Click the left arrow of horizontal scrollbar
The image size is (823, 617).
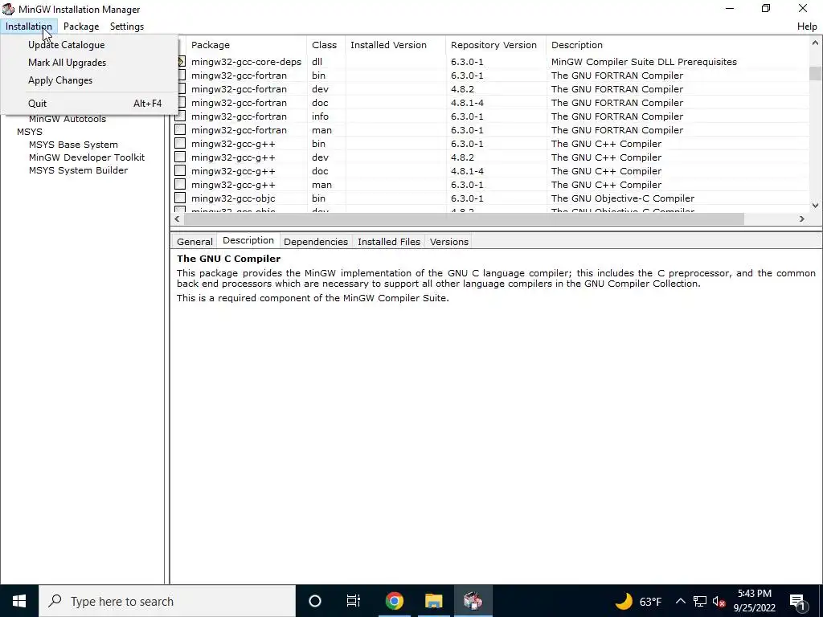point(177,219)
